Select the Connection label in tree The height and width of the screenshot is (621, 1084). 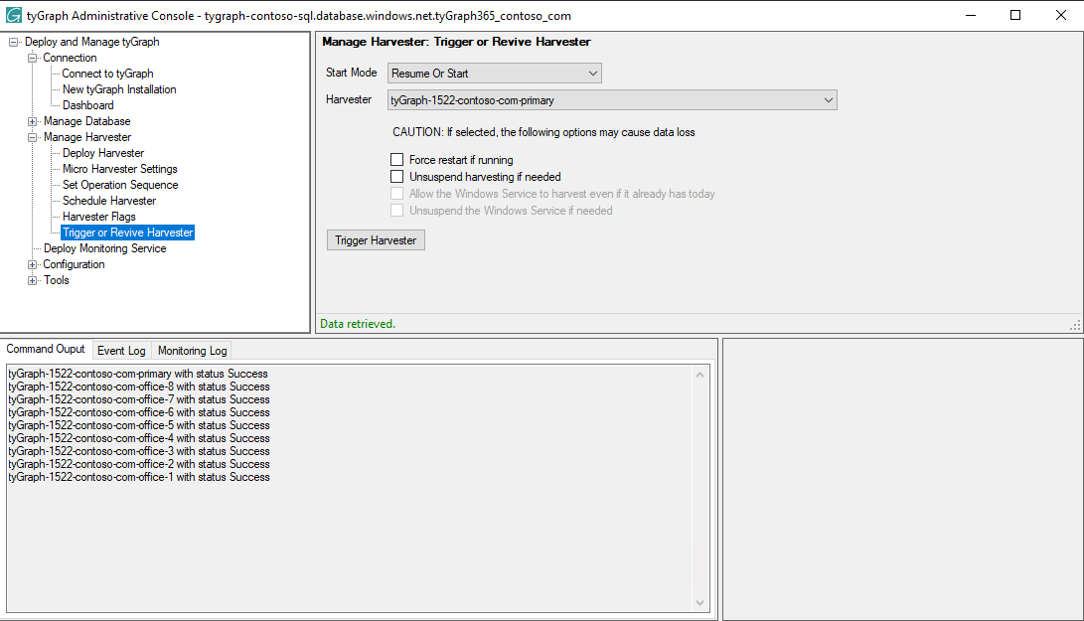[x=70, y=58]
